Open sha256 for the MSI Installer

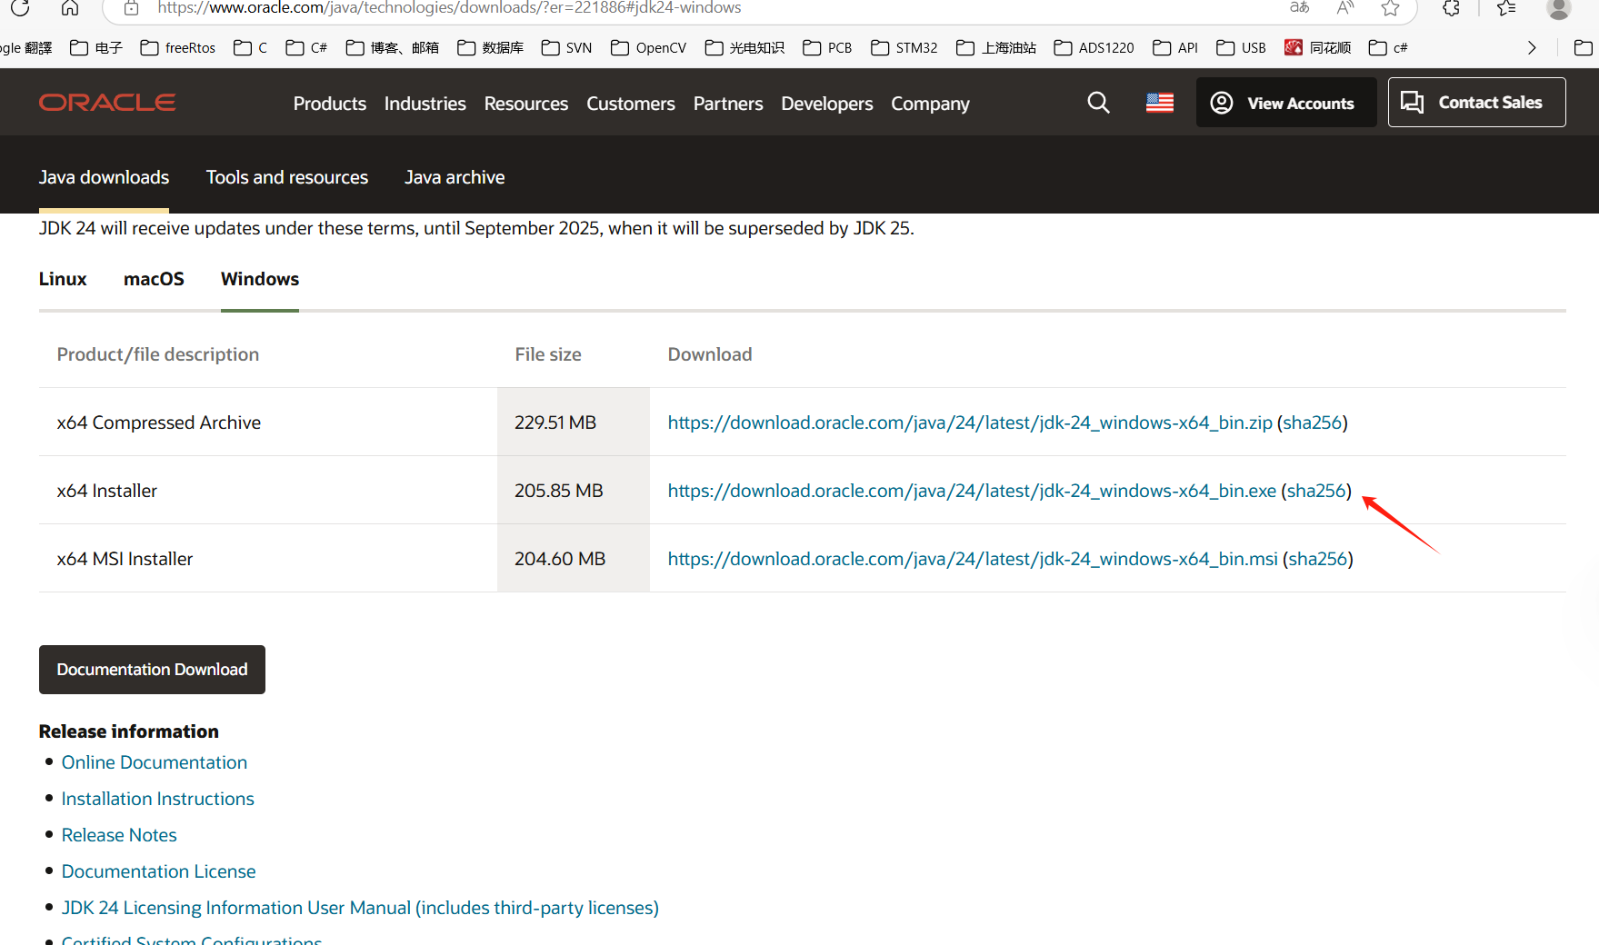(x=1318, y=559)
